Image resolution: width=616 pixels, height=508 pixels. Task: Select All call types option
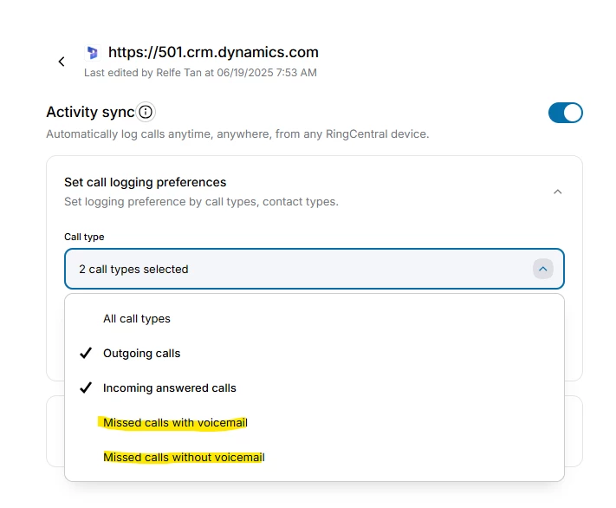(x=314, y=318)
